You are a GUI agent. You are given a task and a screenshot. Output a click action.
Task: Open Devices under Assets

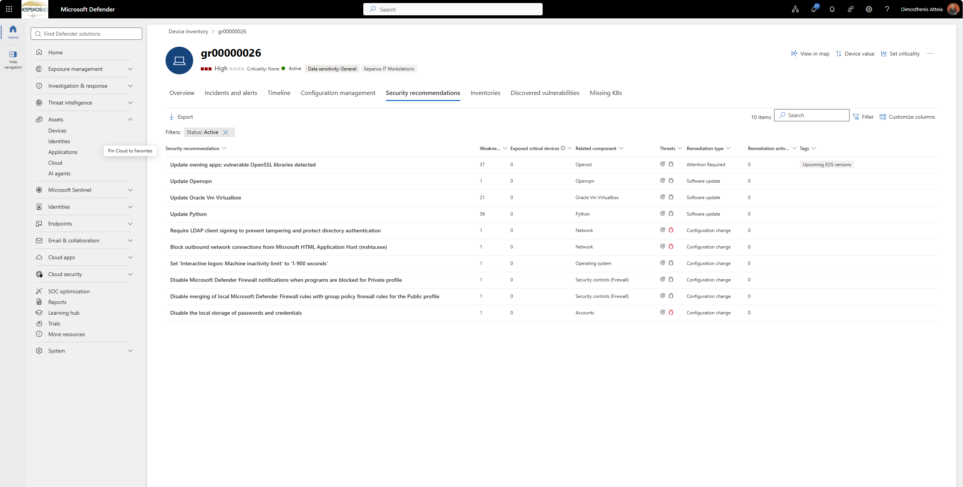(57, 131)
